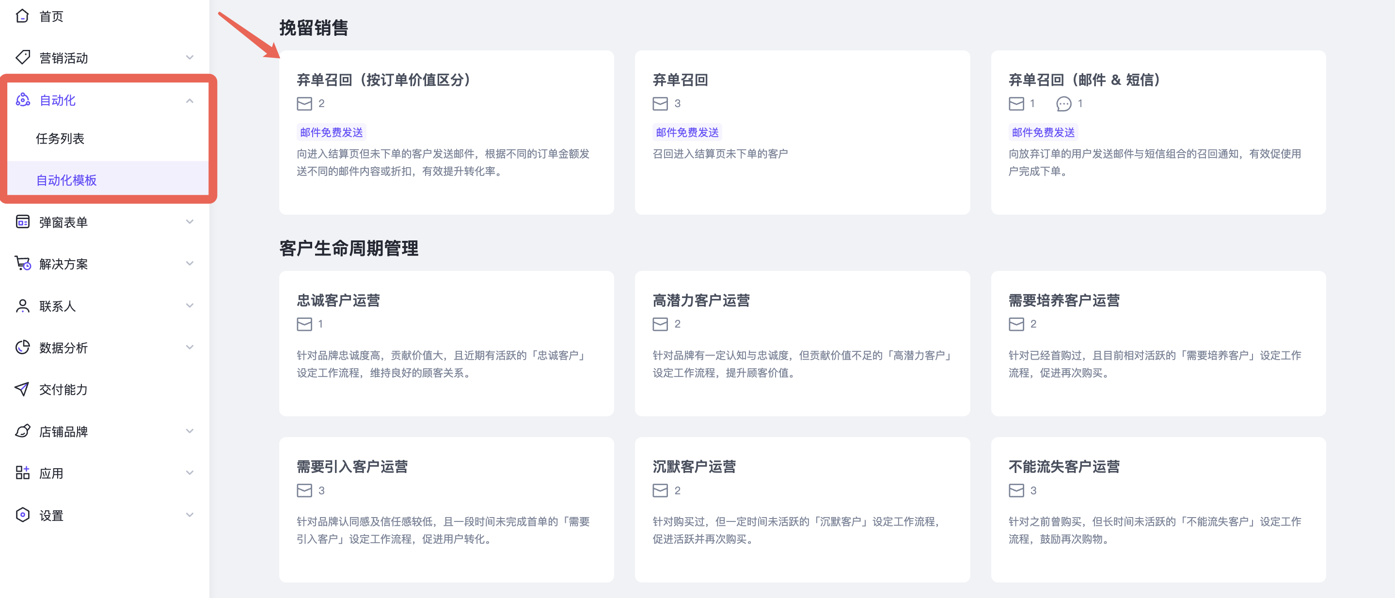This screenshot has height=598, width=1395.
Task: Collapse the 自动化 menu chevron
Action: coord(190,101)
